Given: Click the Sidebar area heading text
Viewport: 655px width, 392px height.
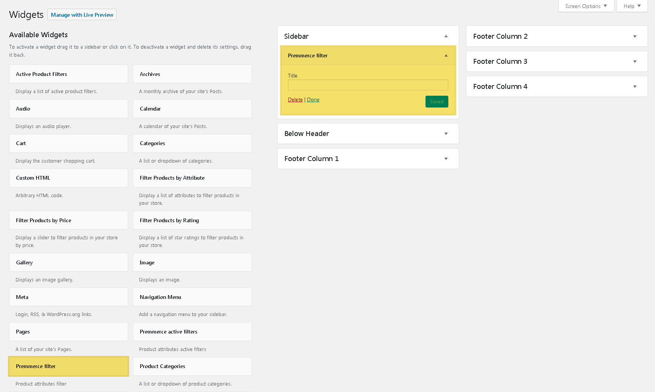Looking at the screenshot, I should 296,36.
